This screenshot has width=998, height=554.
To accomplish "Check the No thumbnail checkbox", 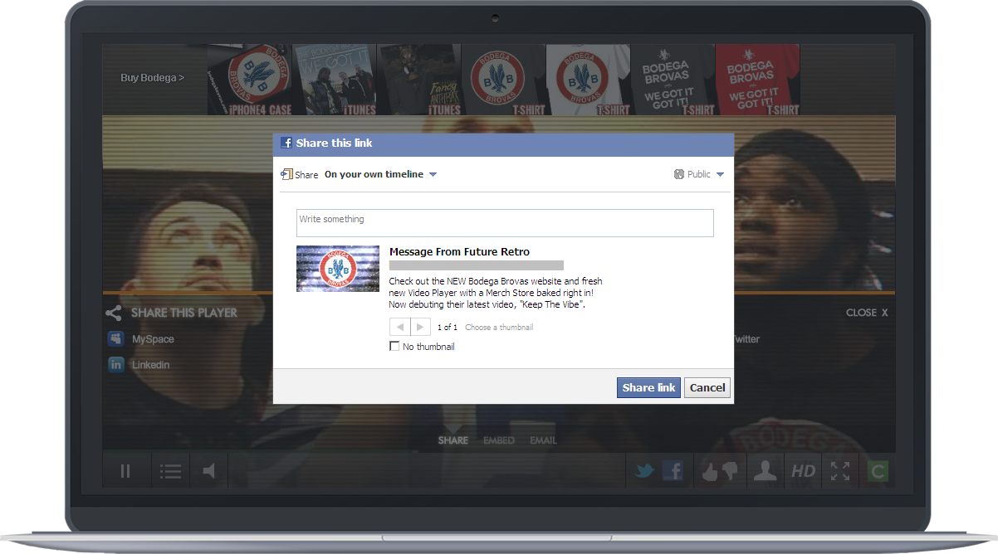I will click(x=394, y=347).
